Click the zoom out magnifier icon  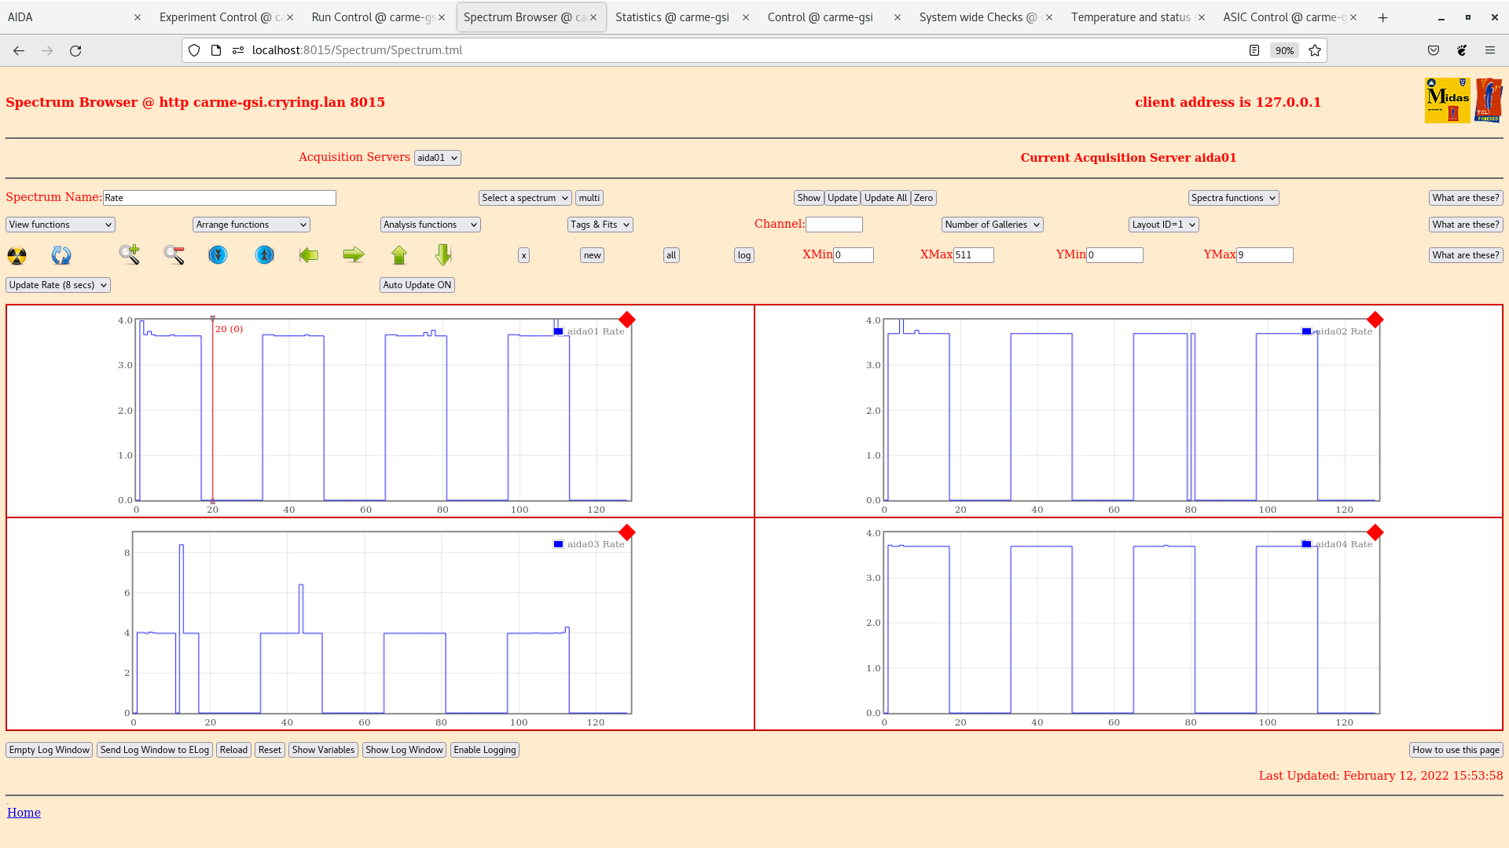click(x=174, y=254)
